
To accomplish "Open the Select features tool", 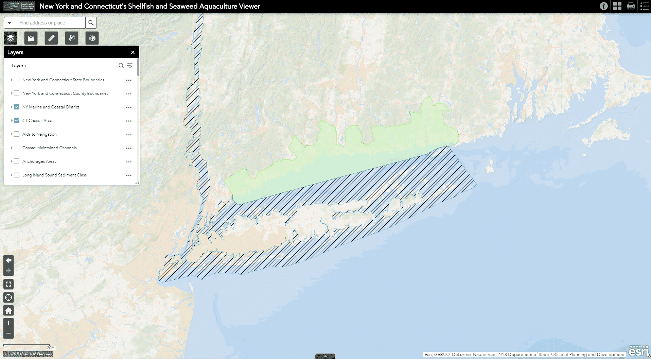I will pyautogui.click(x=71, y=38).
